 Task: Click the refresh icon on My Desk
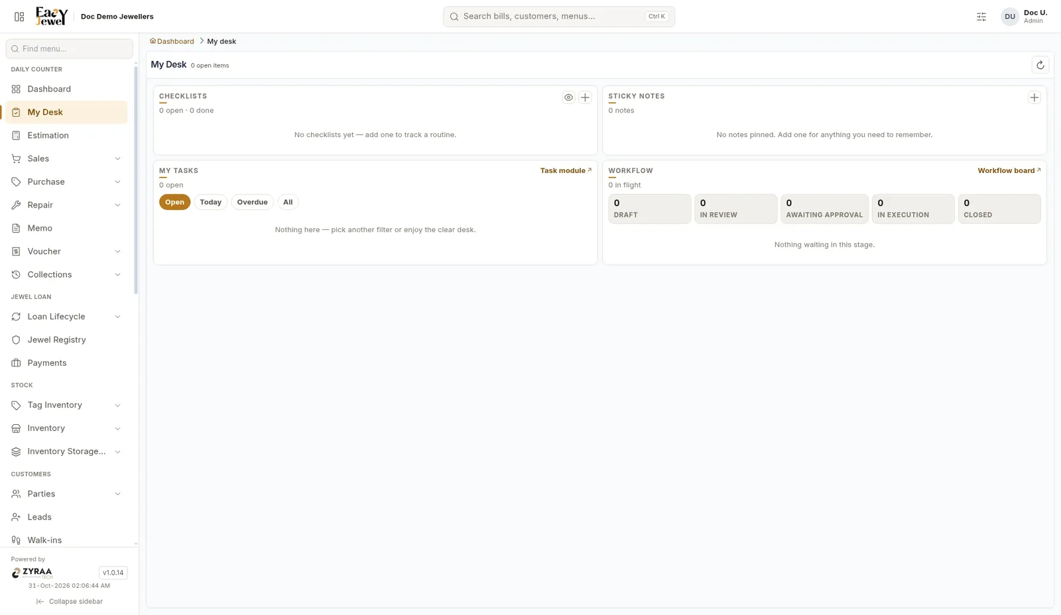click(1040, 65)
